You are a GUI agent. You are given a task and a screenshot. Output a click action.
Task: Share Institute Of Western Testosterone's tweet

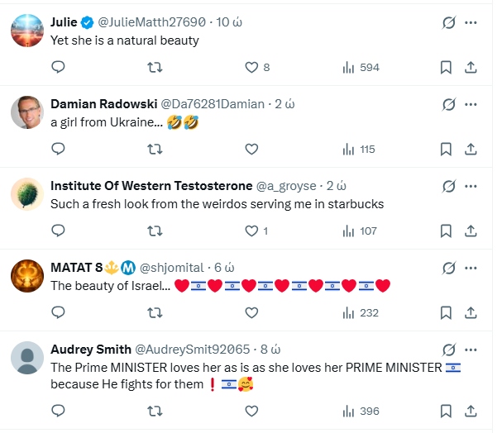tap(471, 231)
